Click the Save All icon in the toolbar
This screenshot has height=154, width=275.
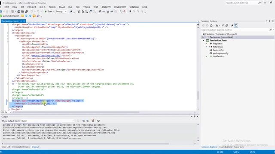[26, 12]
